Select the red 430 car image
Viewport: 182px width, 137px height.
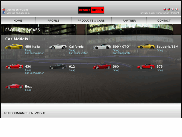click(x=14, y=67)
